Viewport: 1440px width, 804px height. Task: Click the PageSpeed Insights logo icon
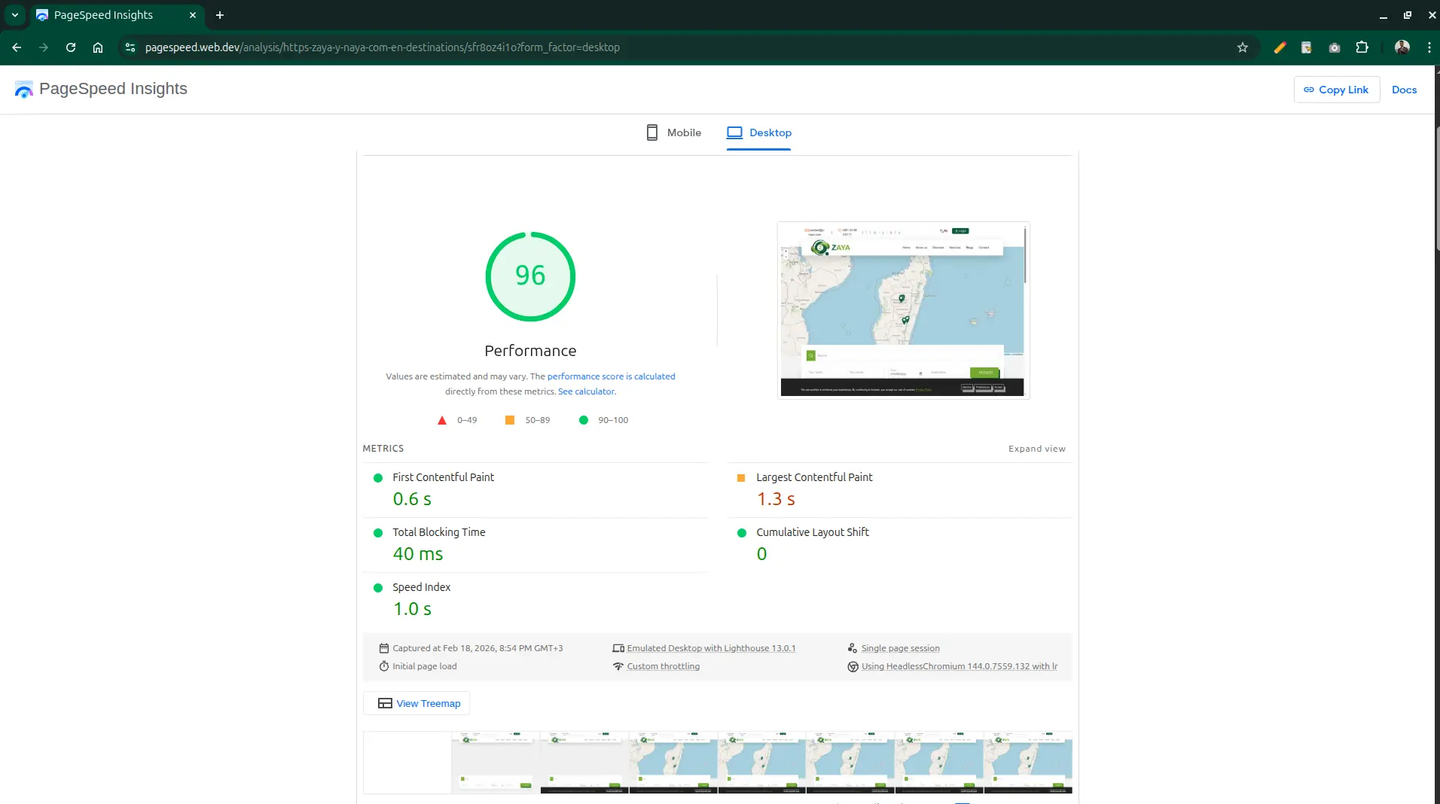tap(24, 90)
